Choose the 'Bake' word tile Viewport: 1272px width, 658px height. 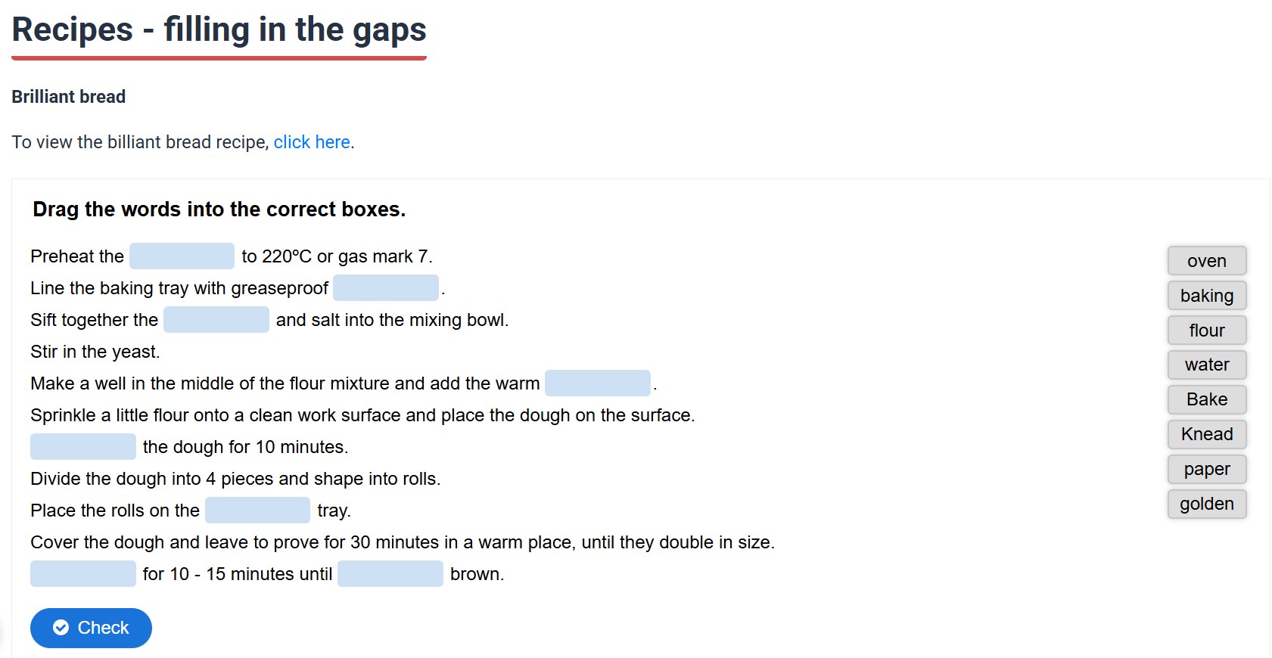[1206, 399]
